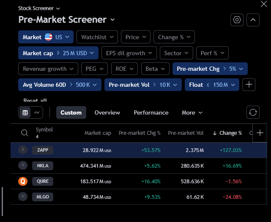This screenshot has width=271, height=222.
Task: Open the Sector filter dropdown
Action: 176,53
